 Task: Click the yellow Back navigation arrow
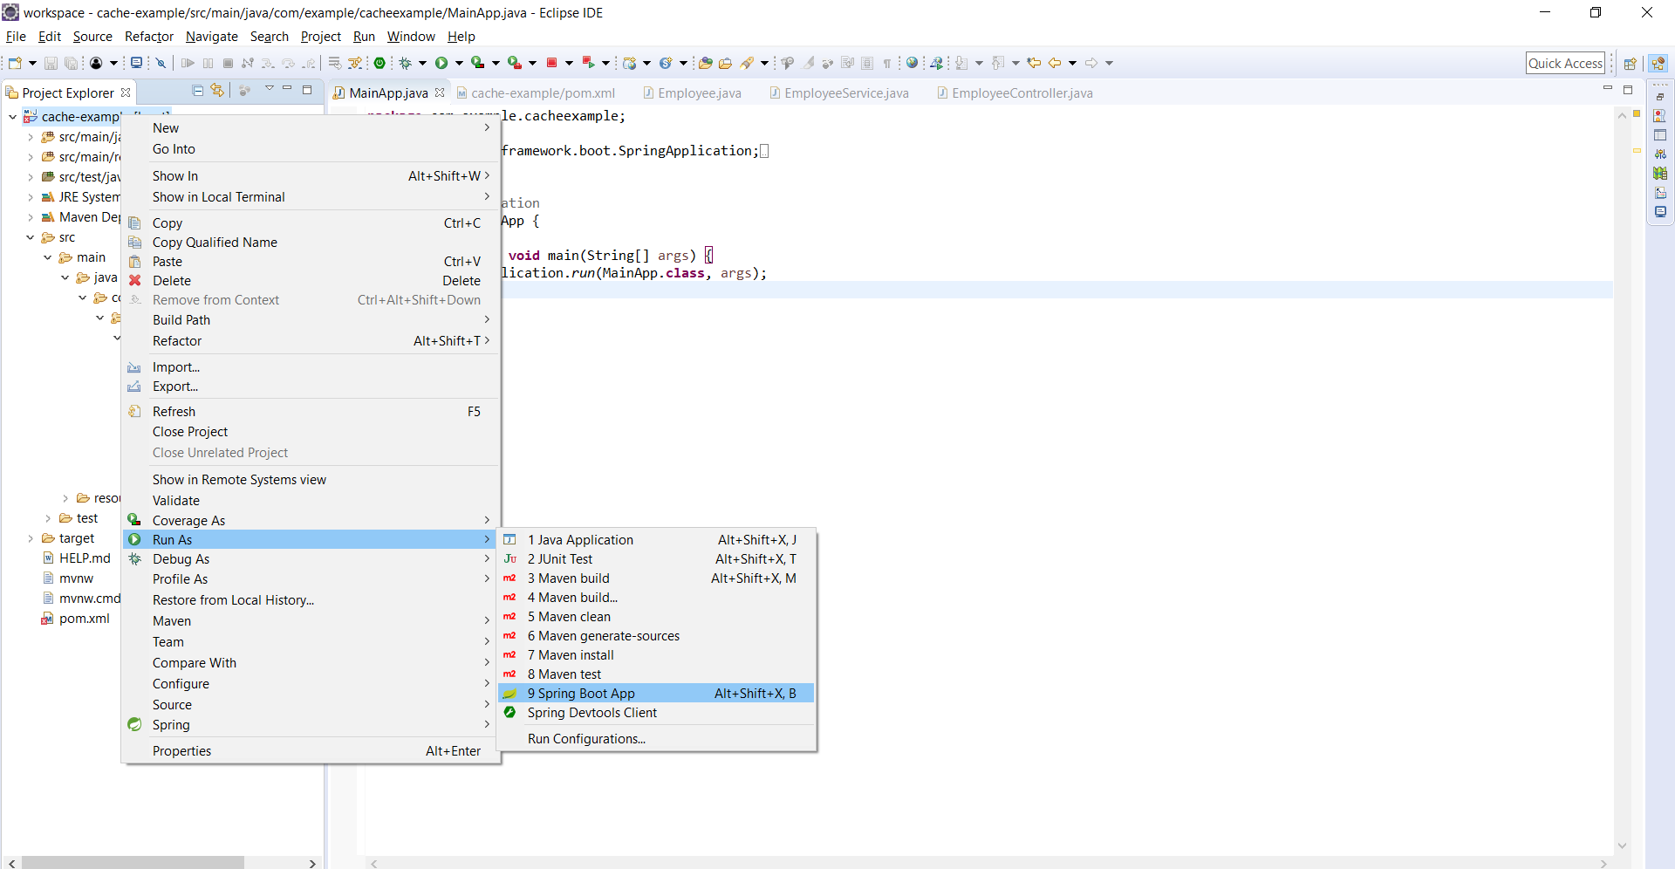[1055, 63]
